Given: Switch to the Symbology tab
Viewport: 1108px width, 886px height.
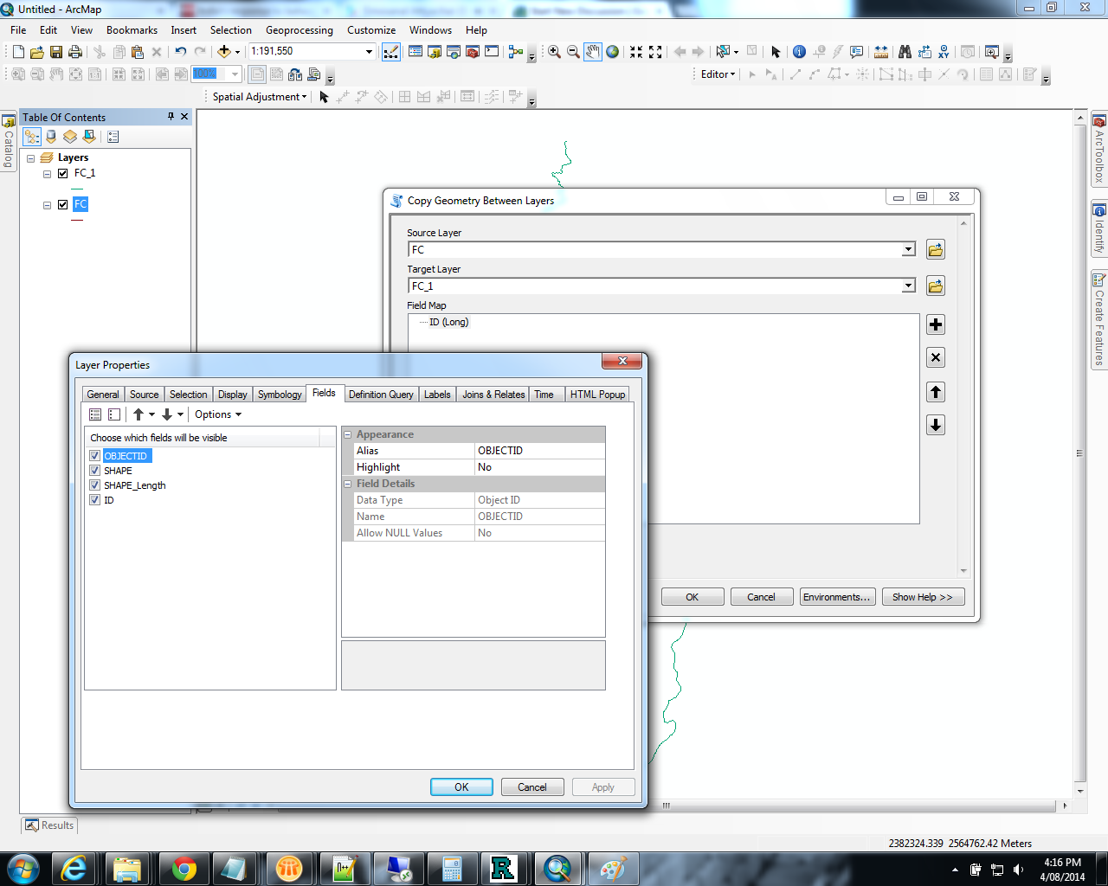Looking at the screenshot, I should (280, 395).
